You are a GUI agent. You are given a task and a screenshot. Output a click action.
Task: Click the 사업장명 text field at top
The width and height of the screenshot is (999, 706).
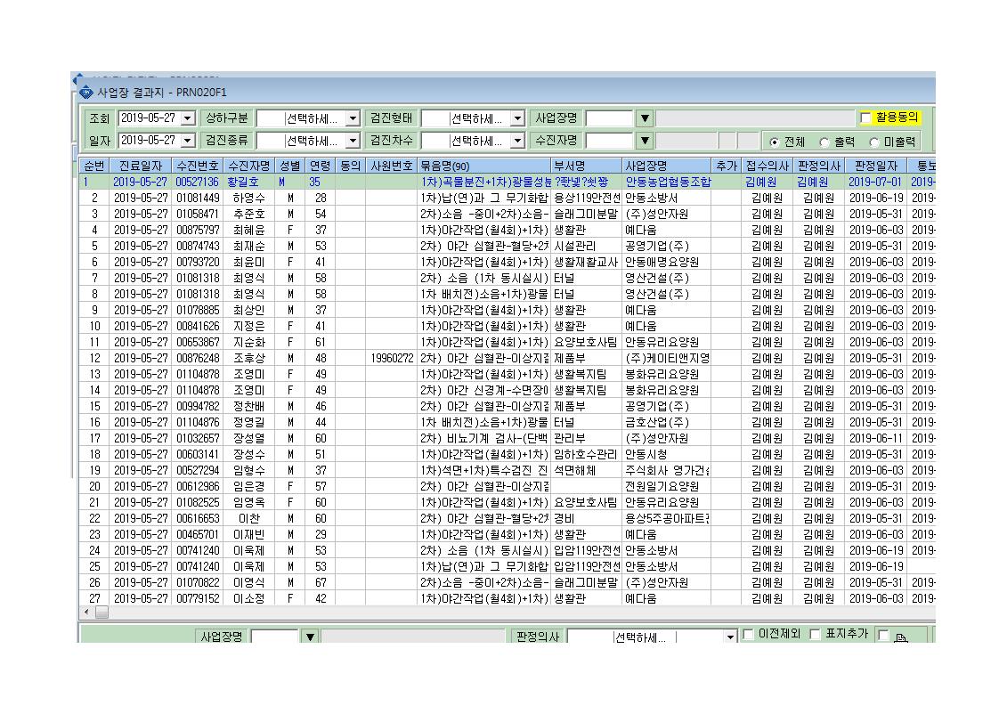coord(609,118)
